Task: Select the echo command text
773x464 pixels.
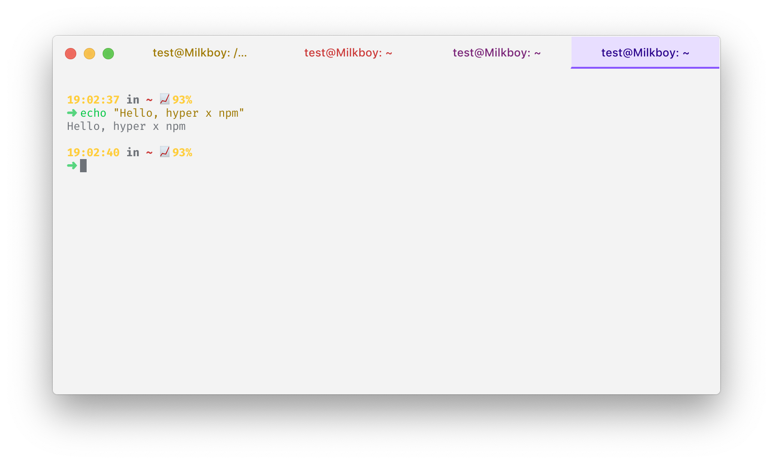Action: pyautogui.click(x=93, y=113)
